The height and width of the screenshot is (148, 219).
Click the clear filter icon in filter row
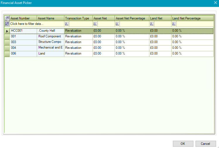point(7,24)
